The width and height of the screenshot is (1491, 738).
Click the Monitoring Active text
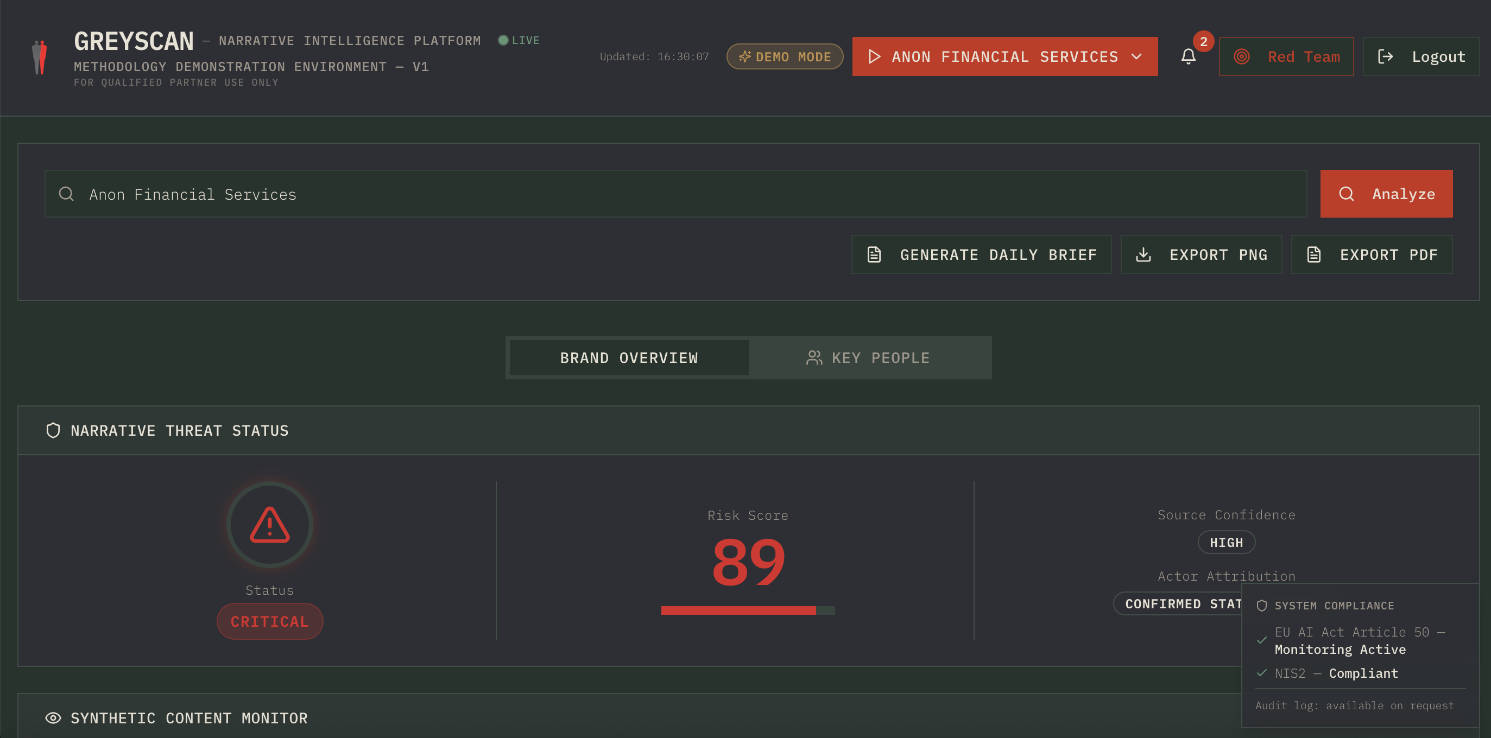pyautogui.click(x=1340, y=650)
